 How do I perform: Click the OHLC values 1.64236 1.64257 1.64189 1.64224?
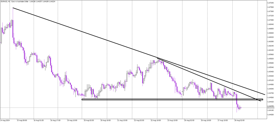click(x=42, y=1)
